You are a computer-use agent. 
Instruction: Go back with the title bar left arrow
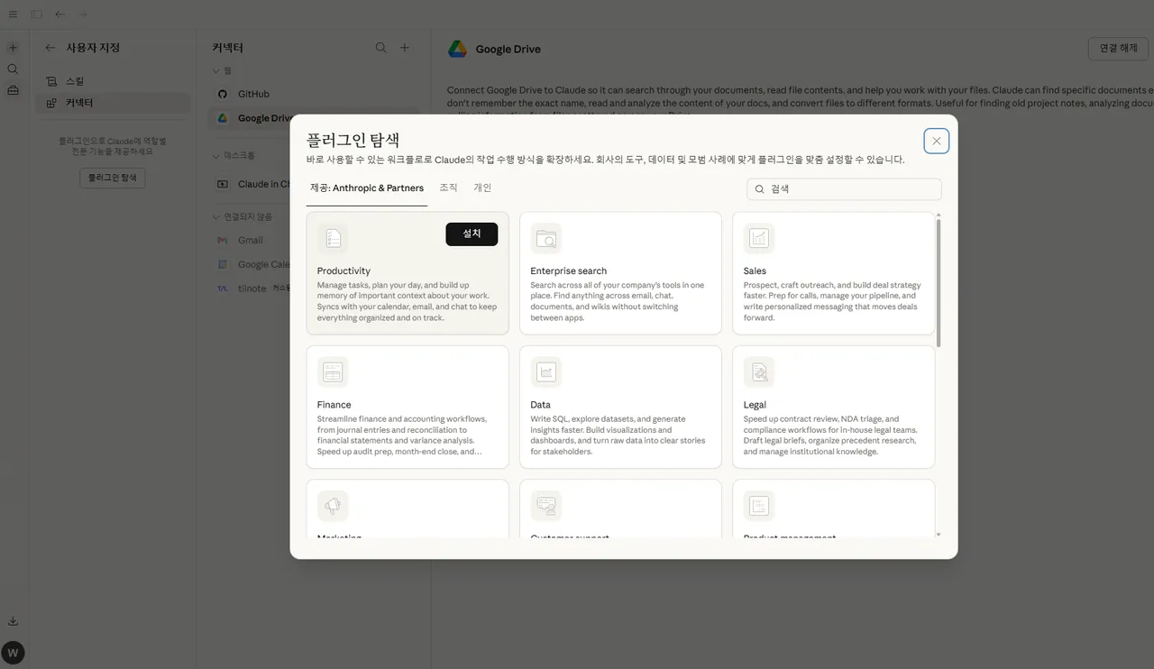coord(60,14)
